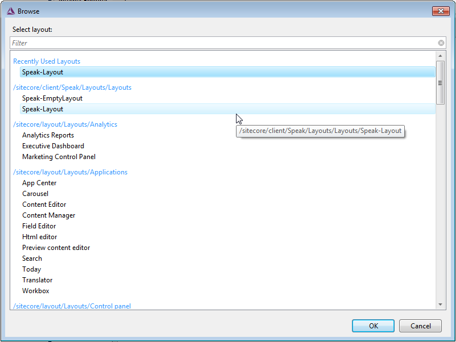Select App Center layout
The image size is (456, 342).
tap(227, 183)
